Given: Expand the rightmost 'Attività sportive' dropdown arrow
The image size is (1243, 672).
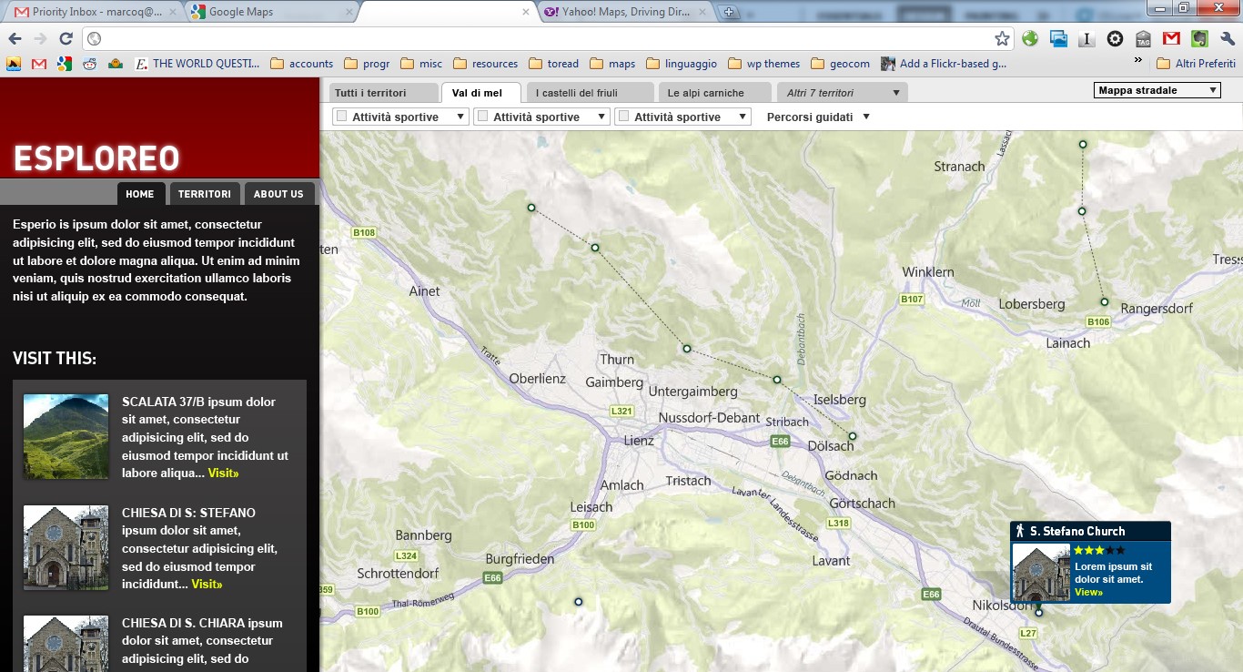Looking at the screenshot, I should [743, 117].
